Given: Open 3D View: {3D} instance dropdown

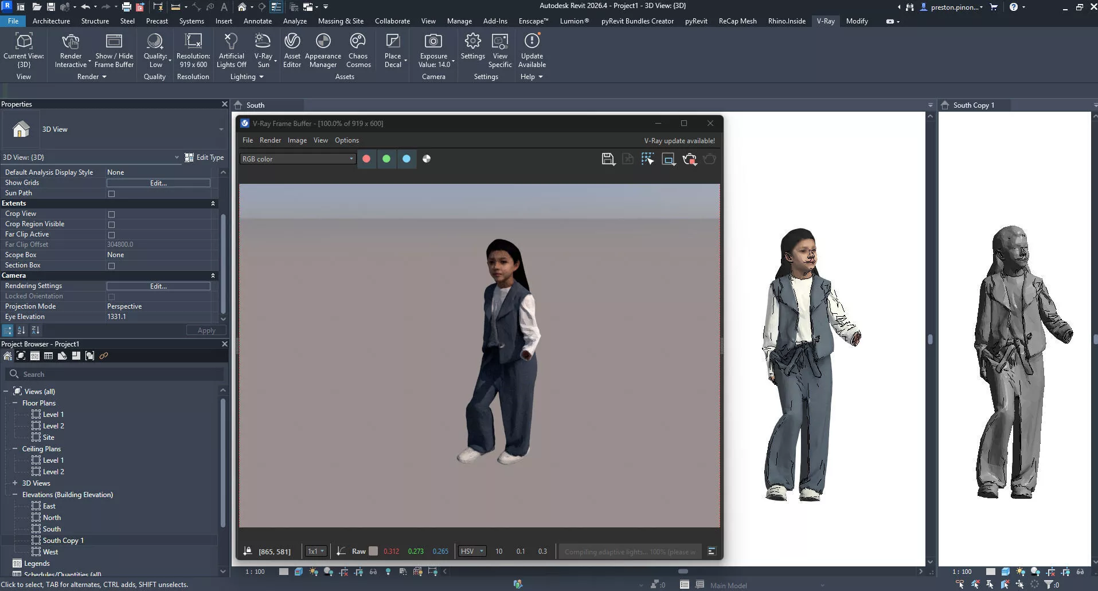Looking at the screenshot, I should pos(91,157).
